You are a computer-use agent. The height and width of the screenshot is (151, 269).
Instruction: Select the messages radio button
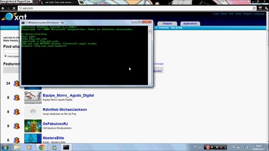pos(5,56)
